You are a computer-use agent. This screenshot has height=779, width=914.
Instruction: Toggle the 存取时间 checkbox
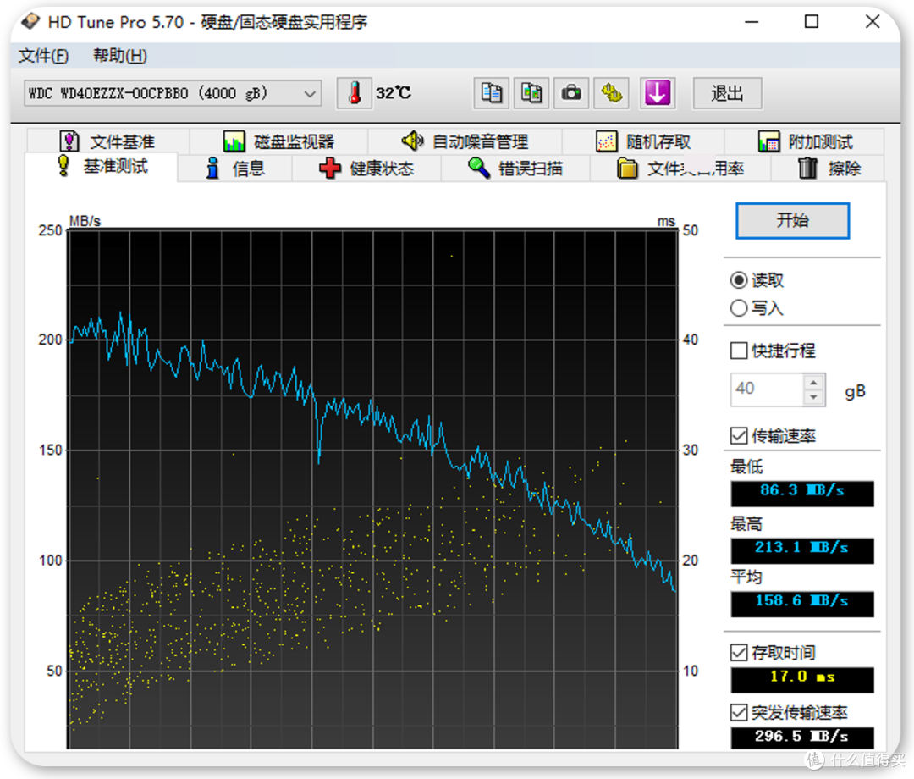(x=739, y=653)
